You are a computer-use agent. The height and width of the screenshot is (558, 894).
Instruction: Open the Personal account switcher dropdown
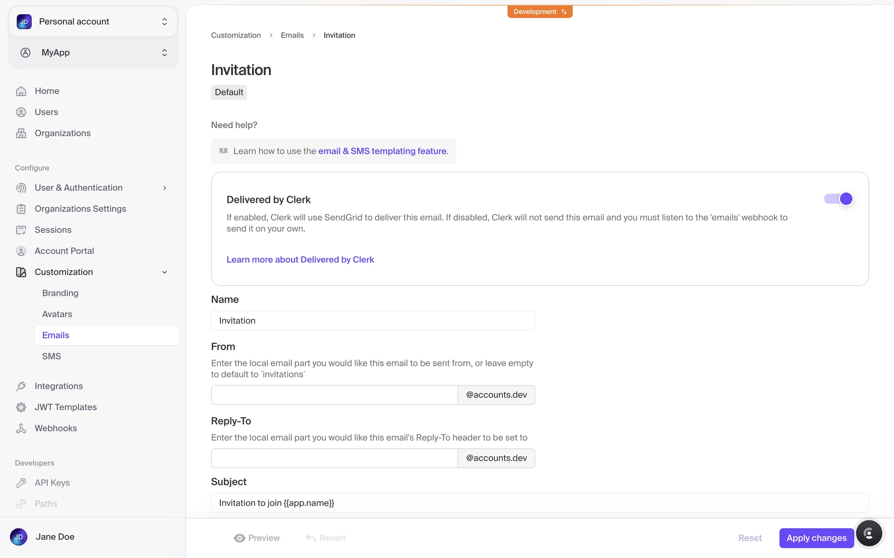pyautogui.click(x=93, y=22)
